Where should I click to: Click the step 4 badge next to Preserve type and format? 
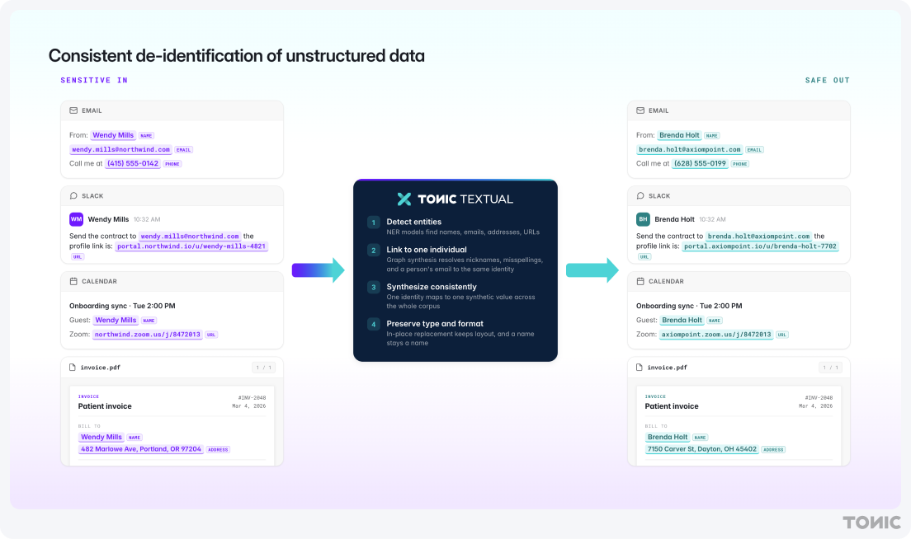click(374, 325)
